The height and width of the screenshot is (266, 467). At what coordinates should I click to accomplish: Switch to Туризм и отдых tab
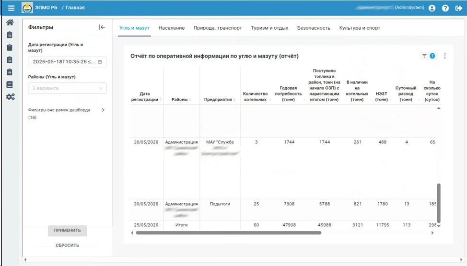point(269,28)
